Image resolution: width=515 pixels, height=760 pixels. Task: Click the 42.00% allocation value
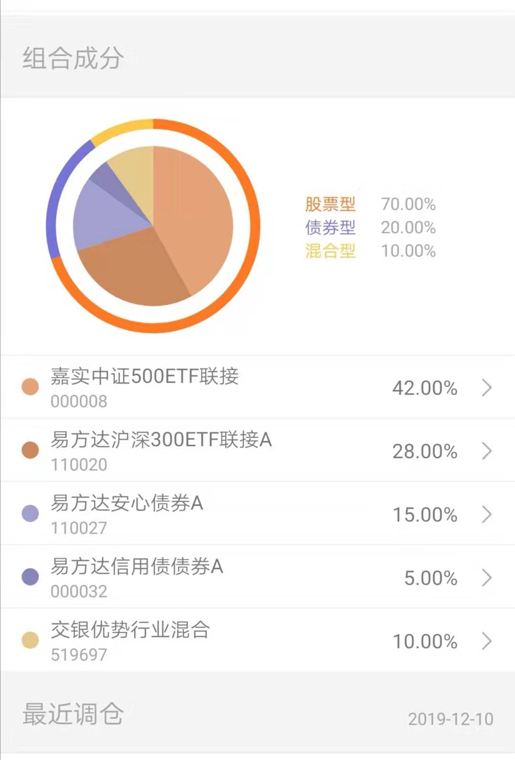point(424,388)
